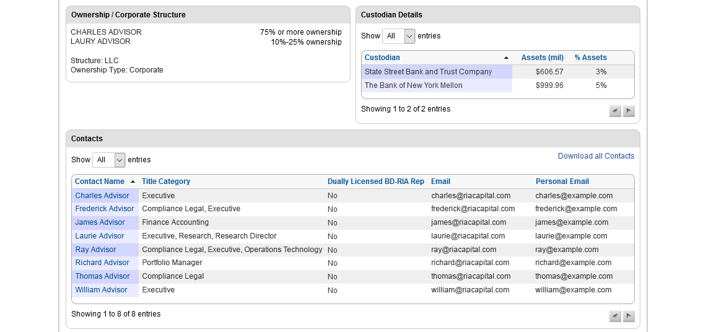Sort contacts by Title Category
Viewport: 706px width, 332px height.
(x=166, y=181)
